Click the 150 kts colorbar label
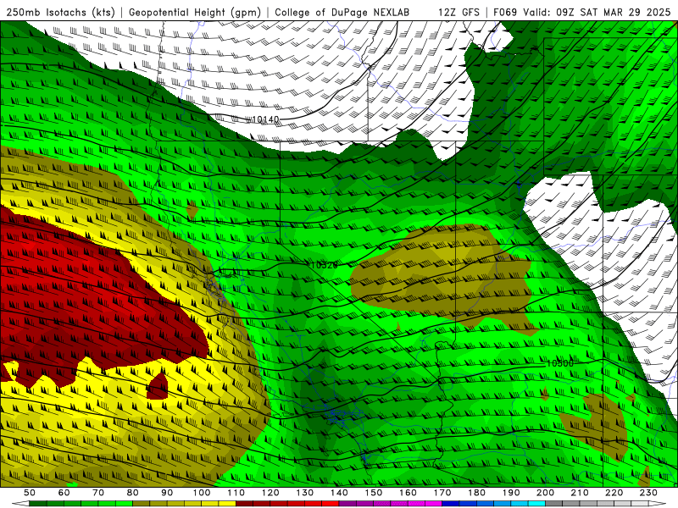This screenshot has width=678, height=508. click(x=374, y=493)
